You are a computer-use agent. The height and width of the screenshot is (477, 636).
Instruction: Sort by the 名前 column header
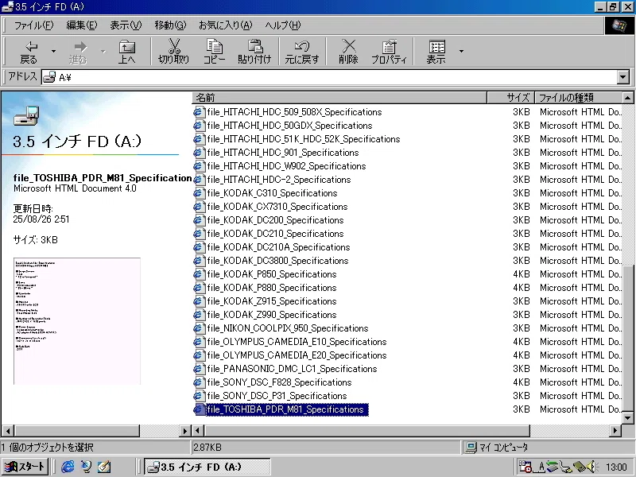click(339, 98)
